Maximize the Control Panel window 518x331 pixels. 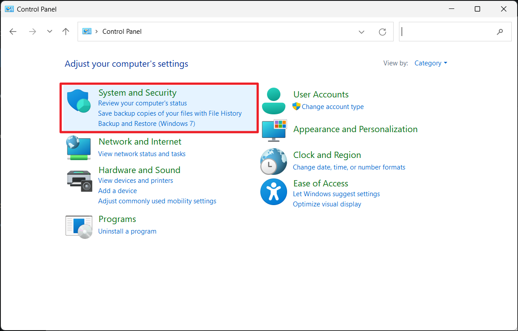[477, 9]
